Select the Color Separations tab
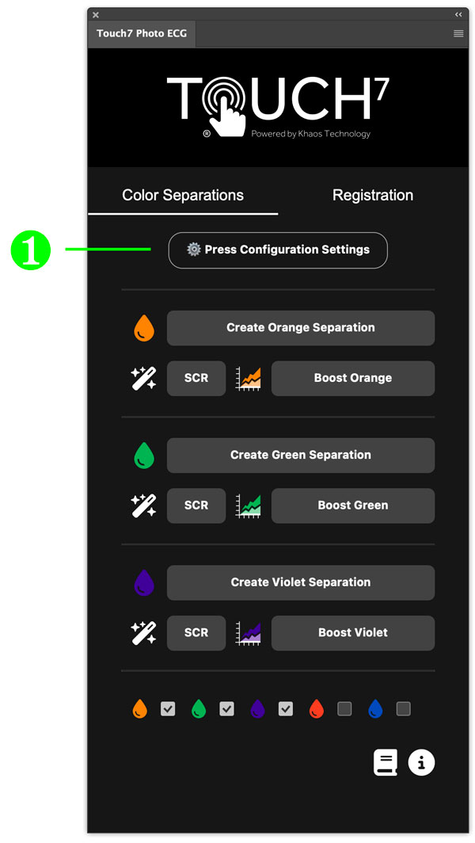Viewport: 475px width, 843px height. click(x=183, y=195)
